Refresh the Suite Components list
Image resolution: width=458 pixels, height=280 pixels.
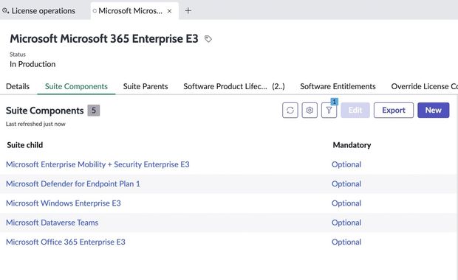tap(290, 110)
